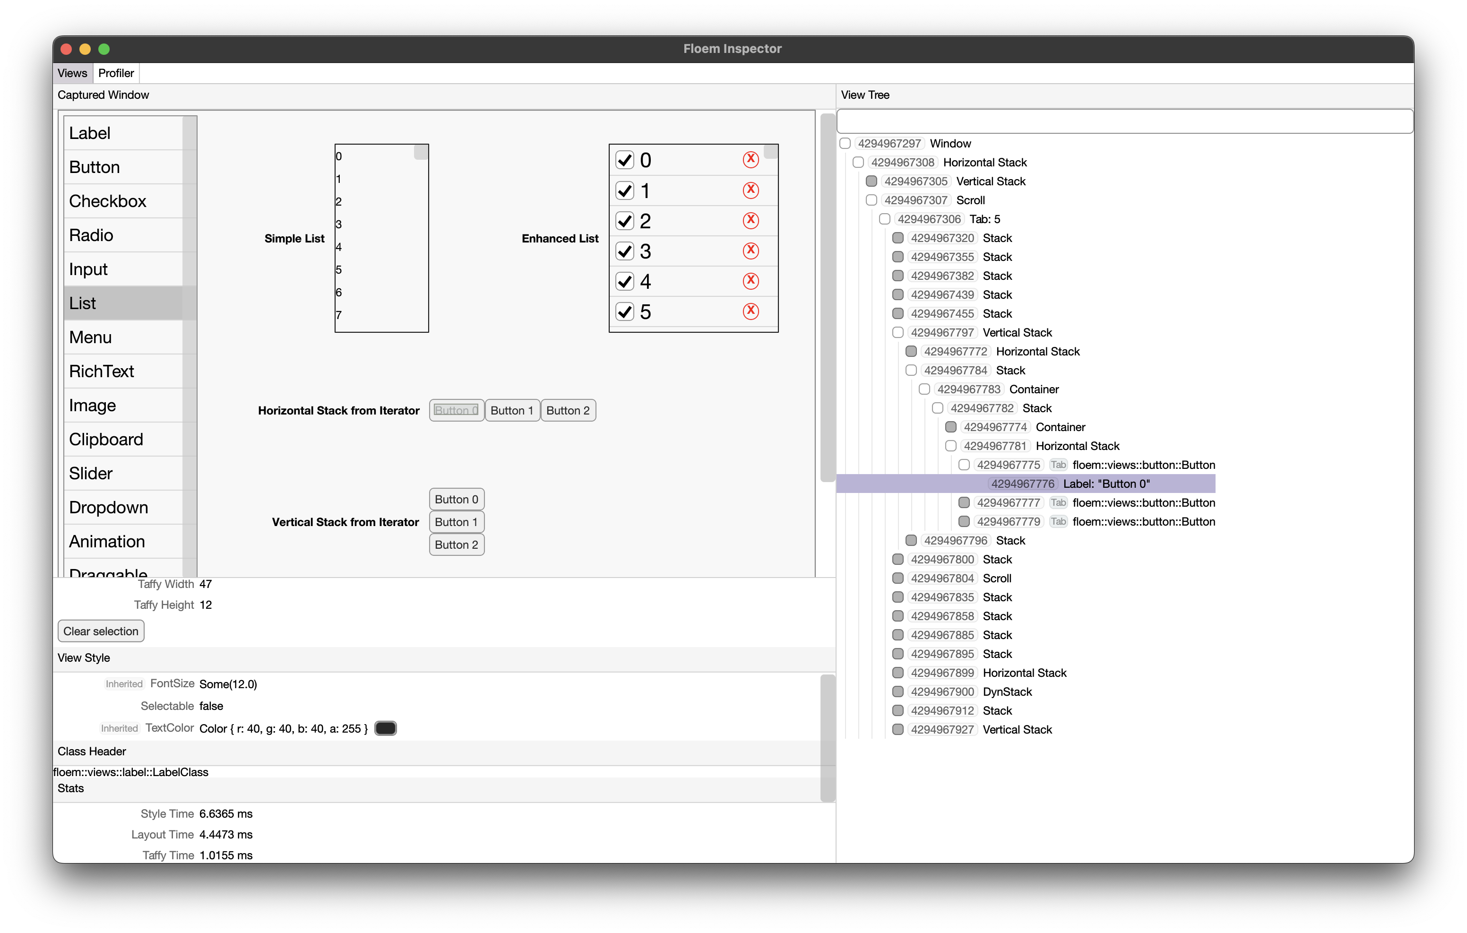Expand the DynStack node 4294967900

click(x=897, y=691)
